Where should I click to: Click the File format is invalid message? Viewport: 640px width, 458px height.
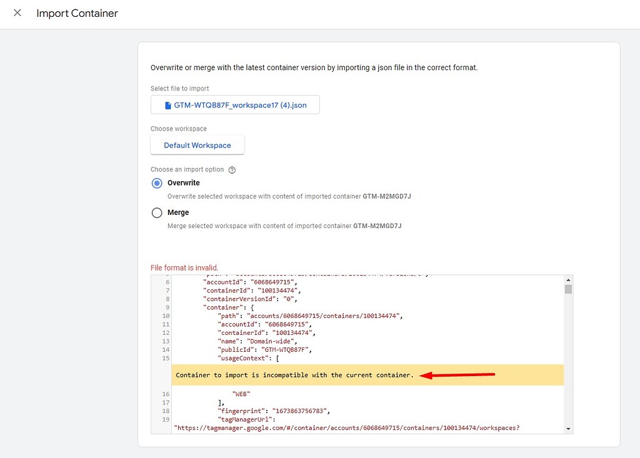pos(184,267)
